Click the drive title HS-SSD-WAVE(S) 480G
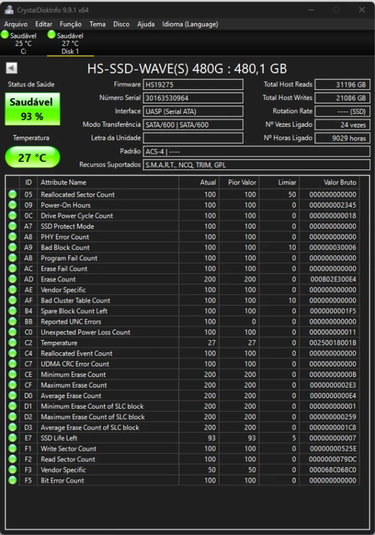Image resolution: width=375 pixels, height=535 pixels. 187,69
